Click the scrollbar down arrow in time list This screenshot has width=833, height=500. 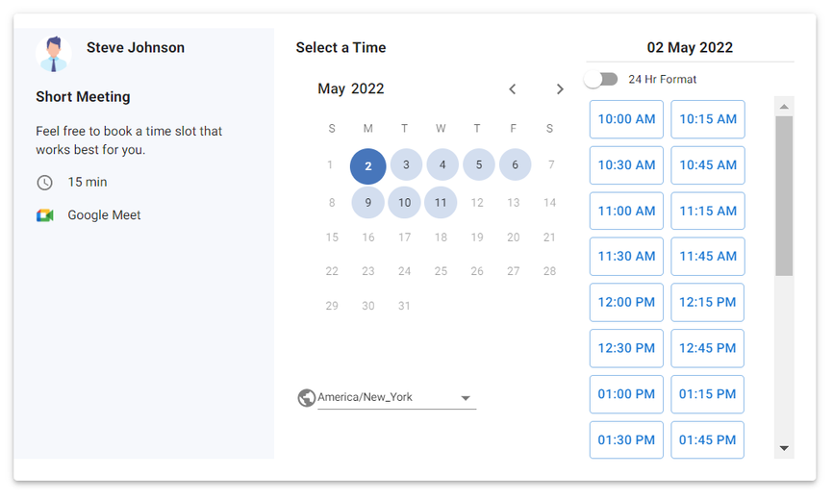point(784,448)
